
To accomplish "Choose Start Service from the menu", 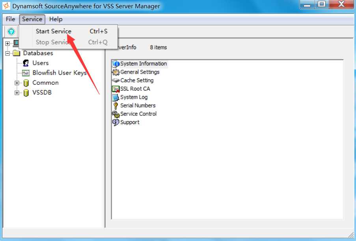I will pos(68,31).
